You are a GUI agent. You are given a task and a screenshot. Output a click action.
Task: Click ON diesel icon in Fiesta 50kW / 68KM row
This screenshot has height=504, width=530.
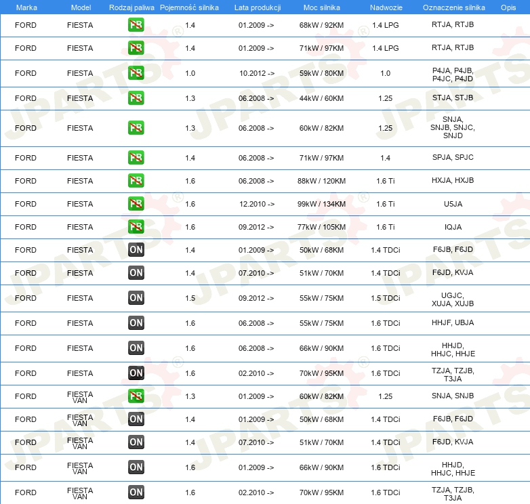coord(136,250)
